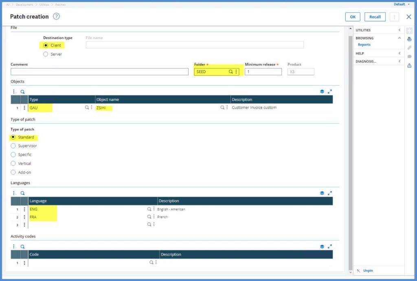Open the Default dropdown at top right
The height and width of the screenshot is (281, 417).
402,4
